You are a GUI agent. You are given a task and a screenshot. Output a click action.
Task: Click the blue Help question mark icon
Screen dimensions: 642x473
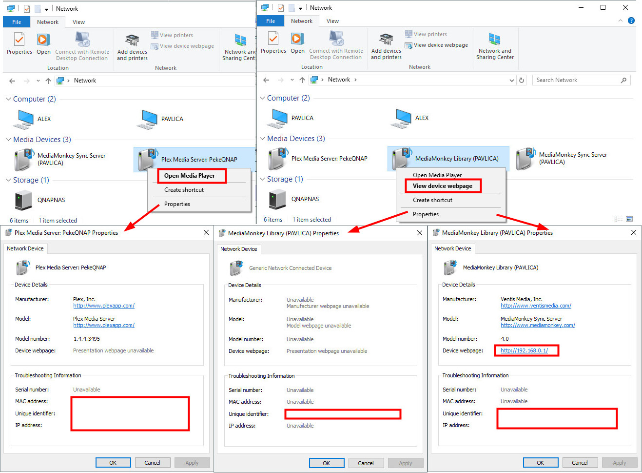631,21
